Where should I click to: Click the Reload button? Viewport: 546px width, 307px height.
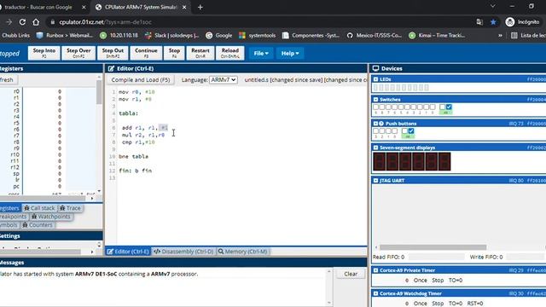click(x=230, y=53)
